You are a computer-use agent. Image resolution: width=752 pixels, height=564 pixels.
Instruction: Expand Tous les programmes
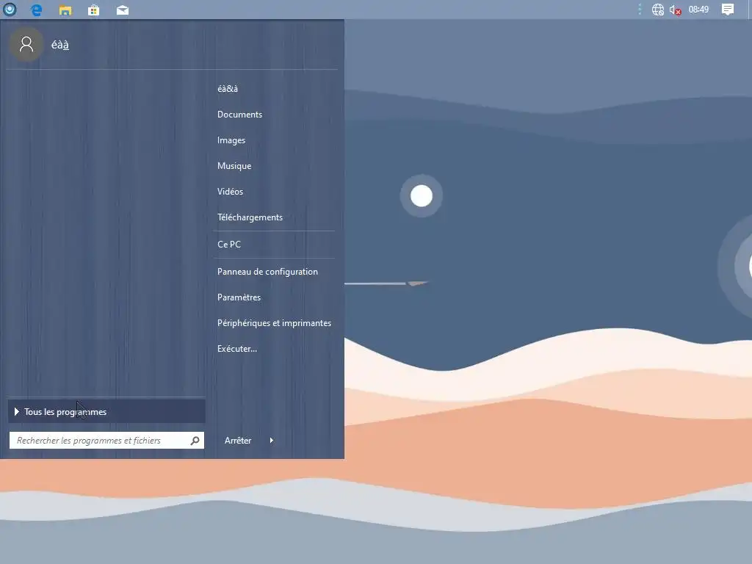106,411
